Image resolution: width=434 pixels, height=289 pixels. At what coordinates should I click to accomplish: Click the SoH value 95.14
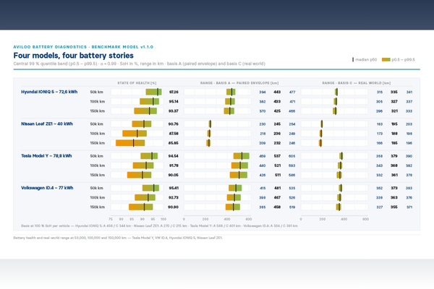coord(174,101)
